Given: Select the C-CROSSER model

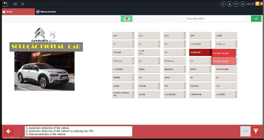Looking at the screenshot, I should pyautogui.click(x=123, y=69).
